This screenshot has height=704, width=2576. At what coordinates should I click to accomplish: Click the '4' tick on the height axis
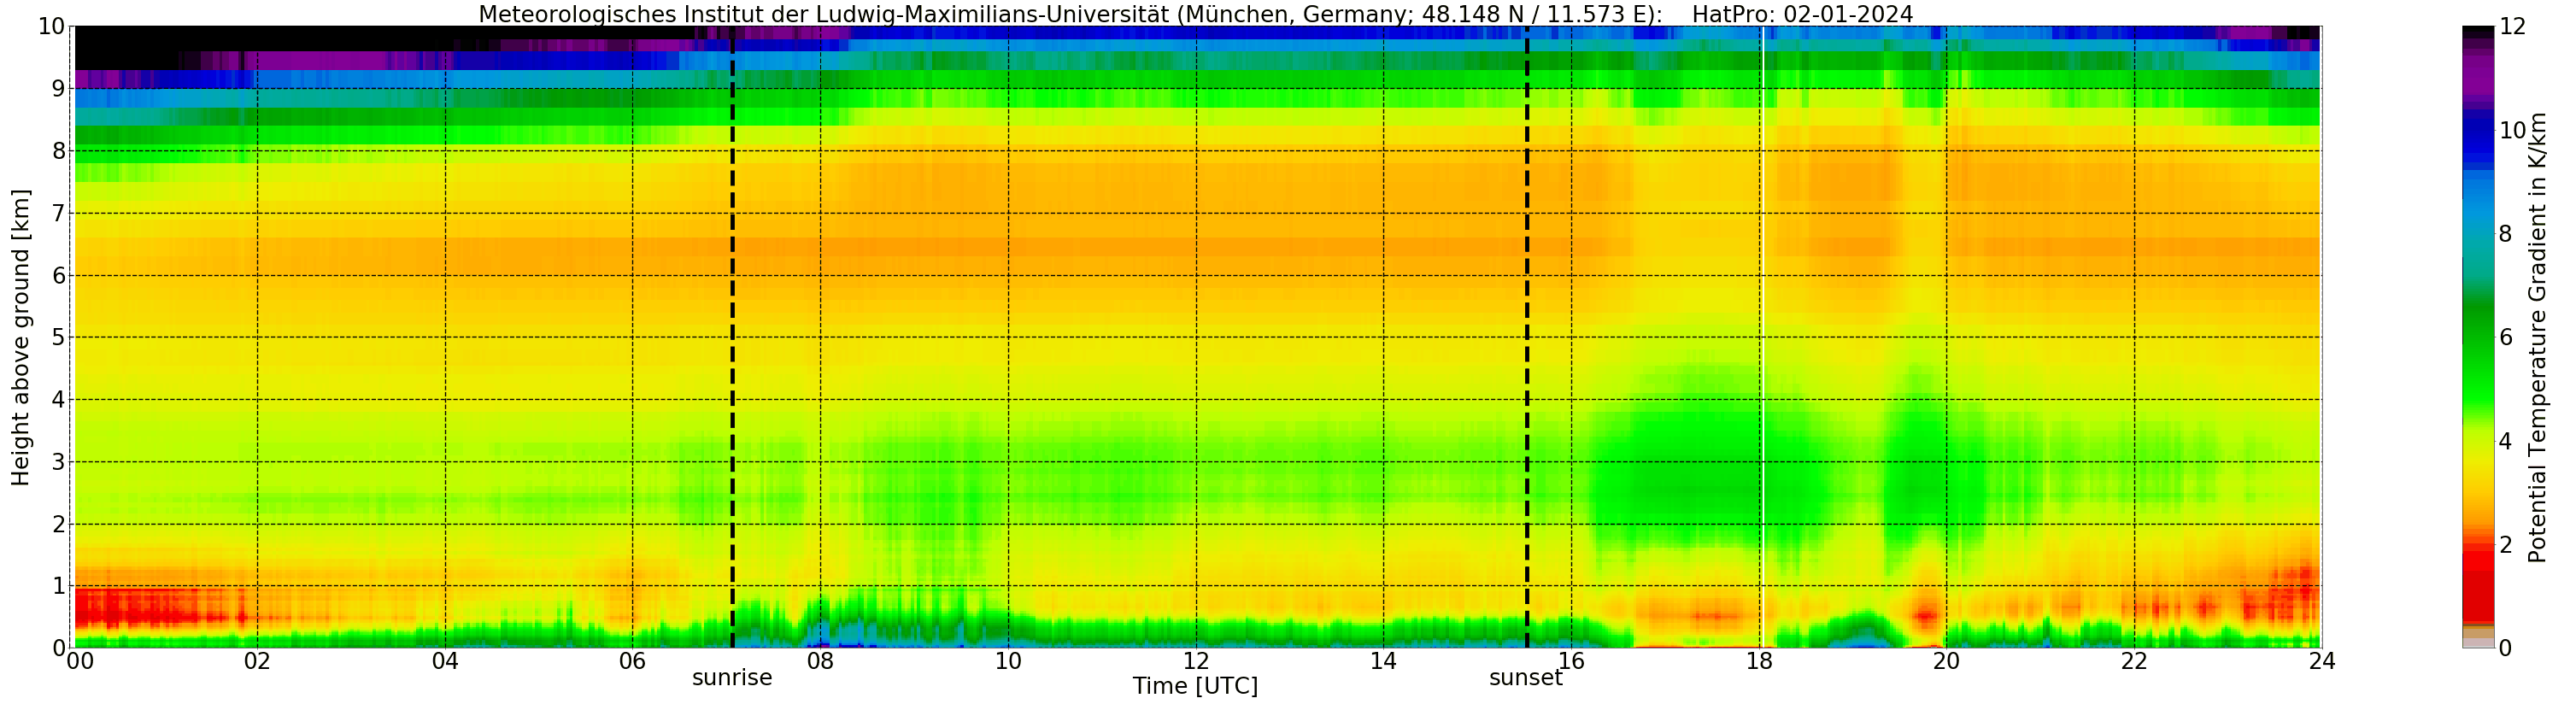[x=58, y=399]
